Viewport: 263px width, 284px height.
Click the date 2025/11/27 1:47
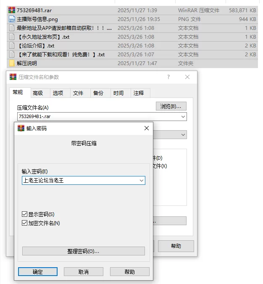pos(137,63)
